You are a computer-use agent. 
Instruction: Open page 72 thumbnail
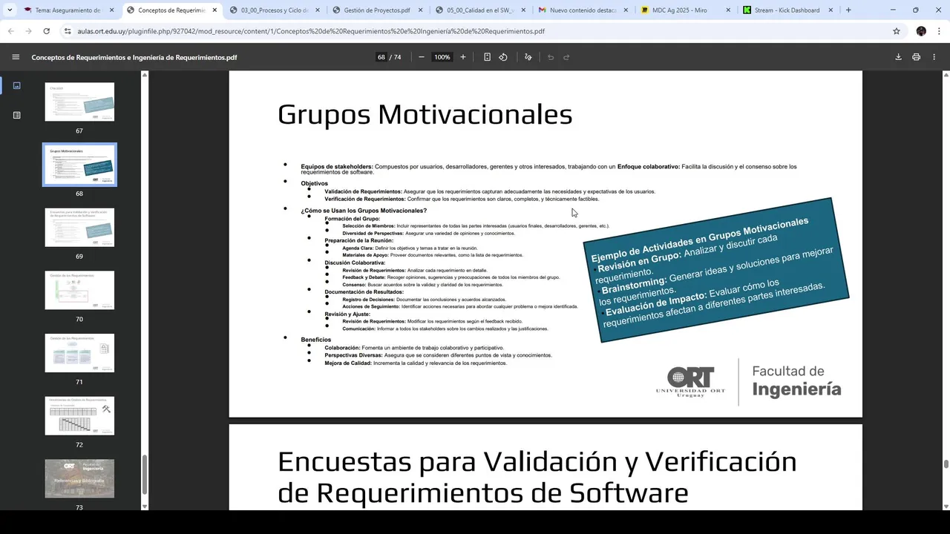click(x=79, y=415)
